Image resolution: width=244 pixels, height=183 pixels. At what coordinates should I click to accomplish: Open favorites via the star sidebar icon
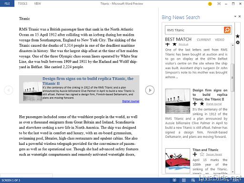238,36
